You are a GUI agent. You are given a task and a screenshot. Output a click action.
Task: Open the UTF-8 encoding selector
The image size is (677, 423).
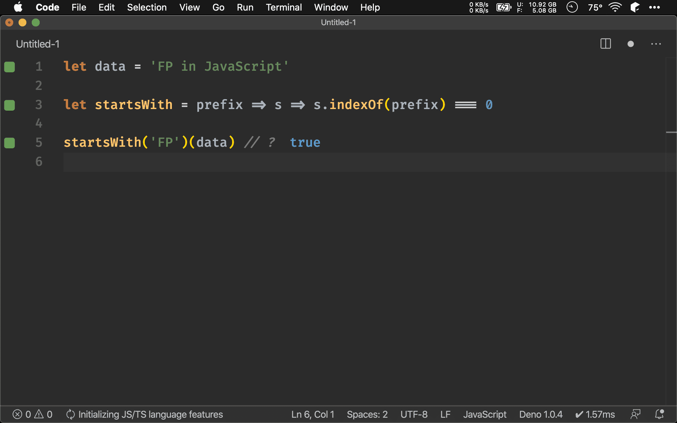(x=414, y=414)
